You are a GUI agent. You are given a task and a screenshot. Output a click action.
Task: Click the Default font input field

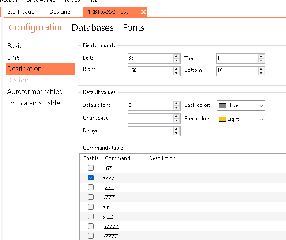click(151, 105)
